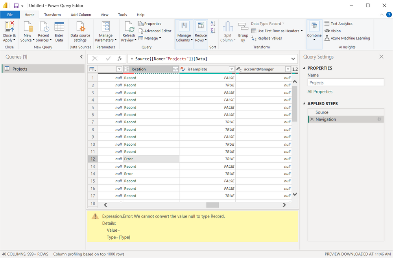Open first column filter dropdown
This screenshot has height=258, width=393.
click(119, 69)
